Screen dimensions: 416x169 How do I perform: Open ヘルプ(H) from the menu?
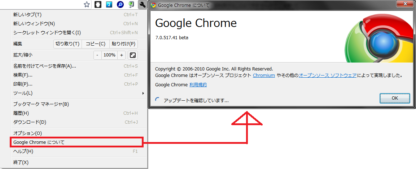(x=79, y=151)
